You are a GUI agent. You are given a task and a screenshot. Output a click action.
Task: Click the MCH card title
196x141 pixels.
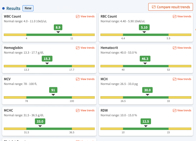[104, 79]
